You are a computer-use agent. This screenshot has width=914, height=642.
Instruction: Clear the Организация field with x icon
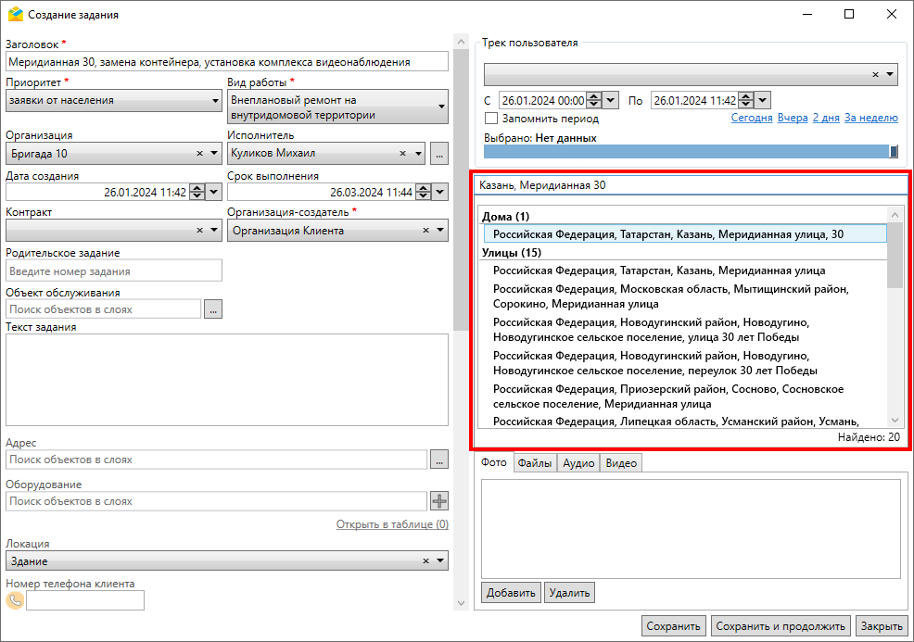[x=199, y=154]
